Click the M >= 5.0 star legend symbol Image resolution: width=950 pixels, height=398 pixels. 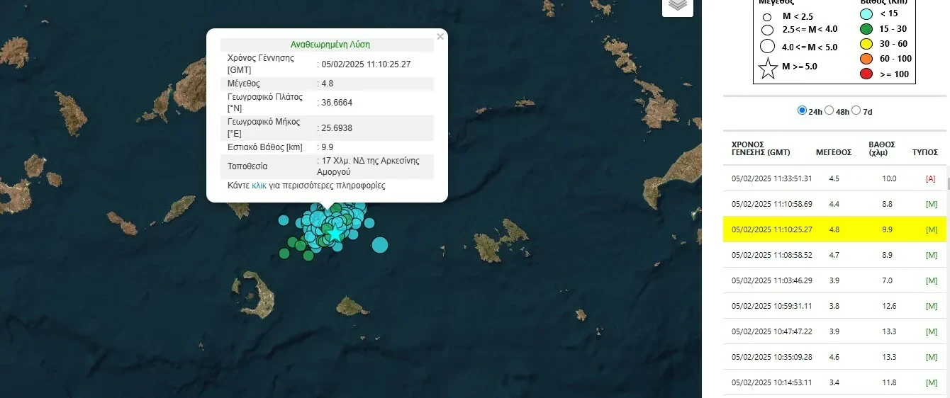coord(767,68)
